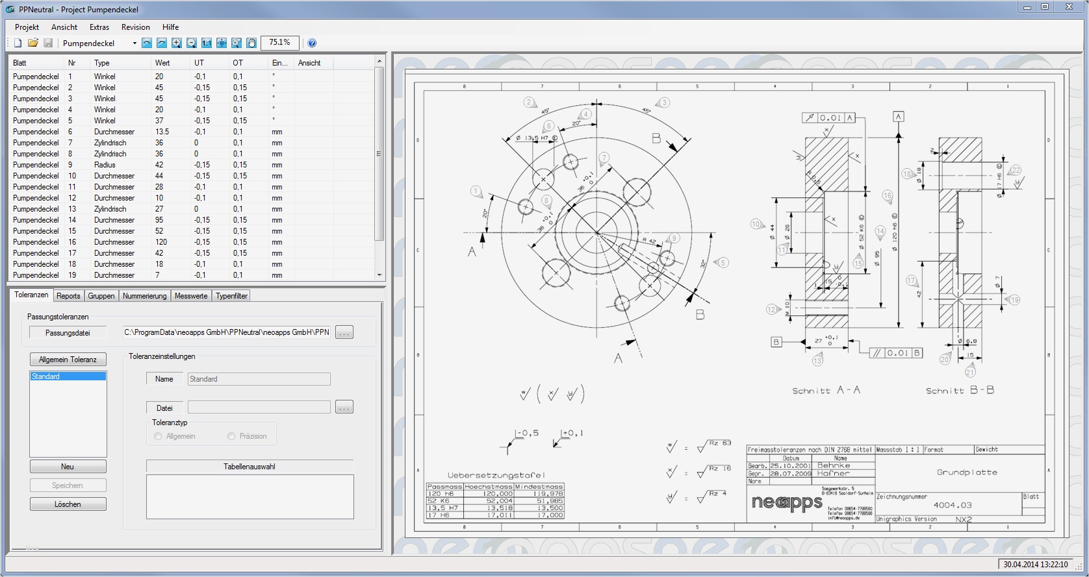The width and height of the screenshot is (1089, 577).
Task: Zoom in with the magnifier plus icon
Action: tap(177, 43)
